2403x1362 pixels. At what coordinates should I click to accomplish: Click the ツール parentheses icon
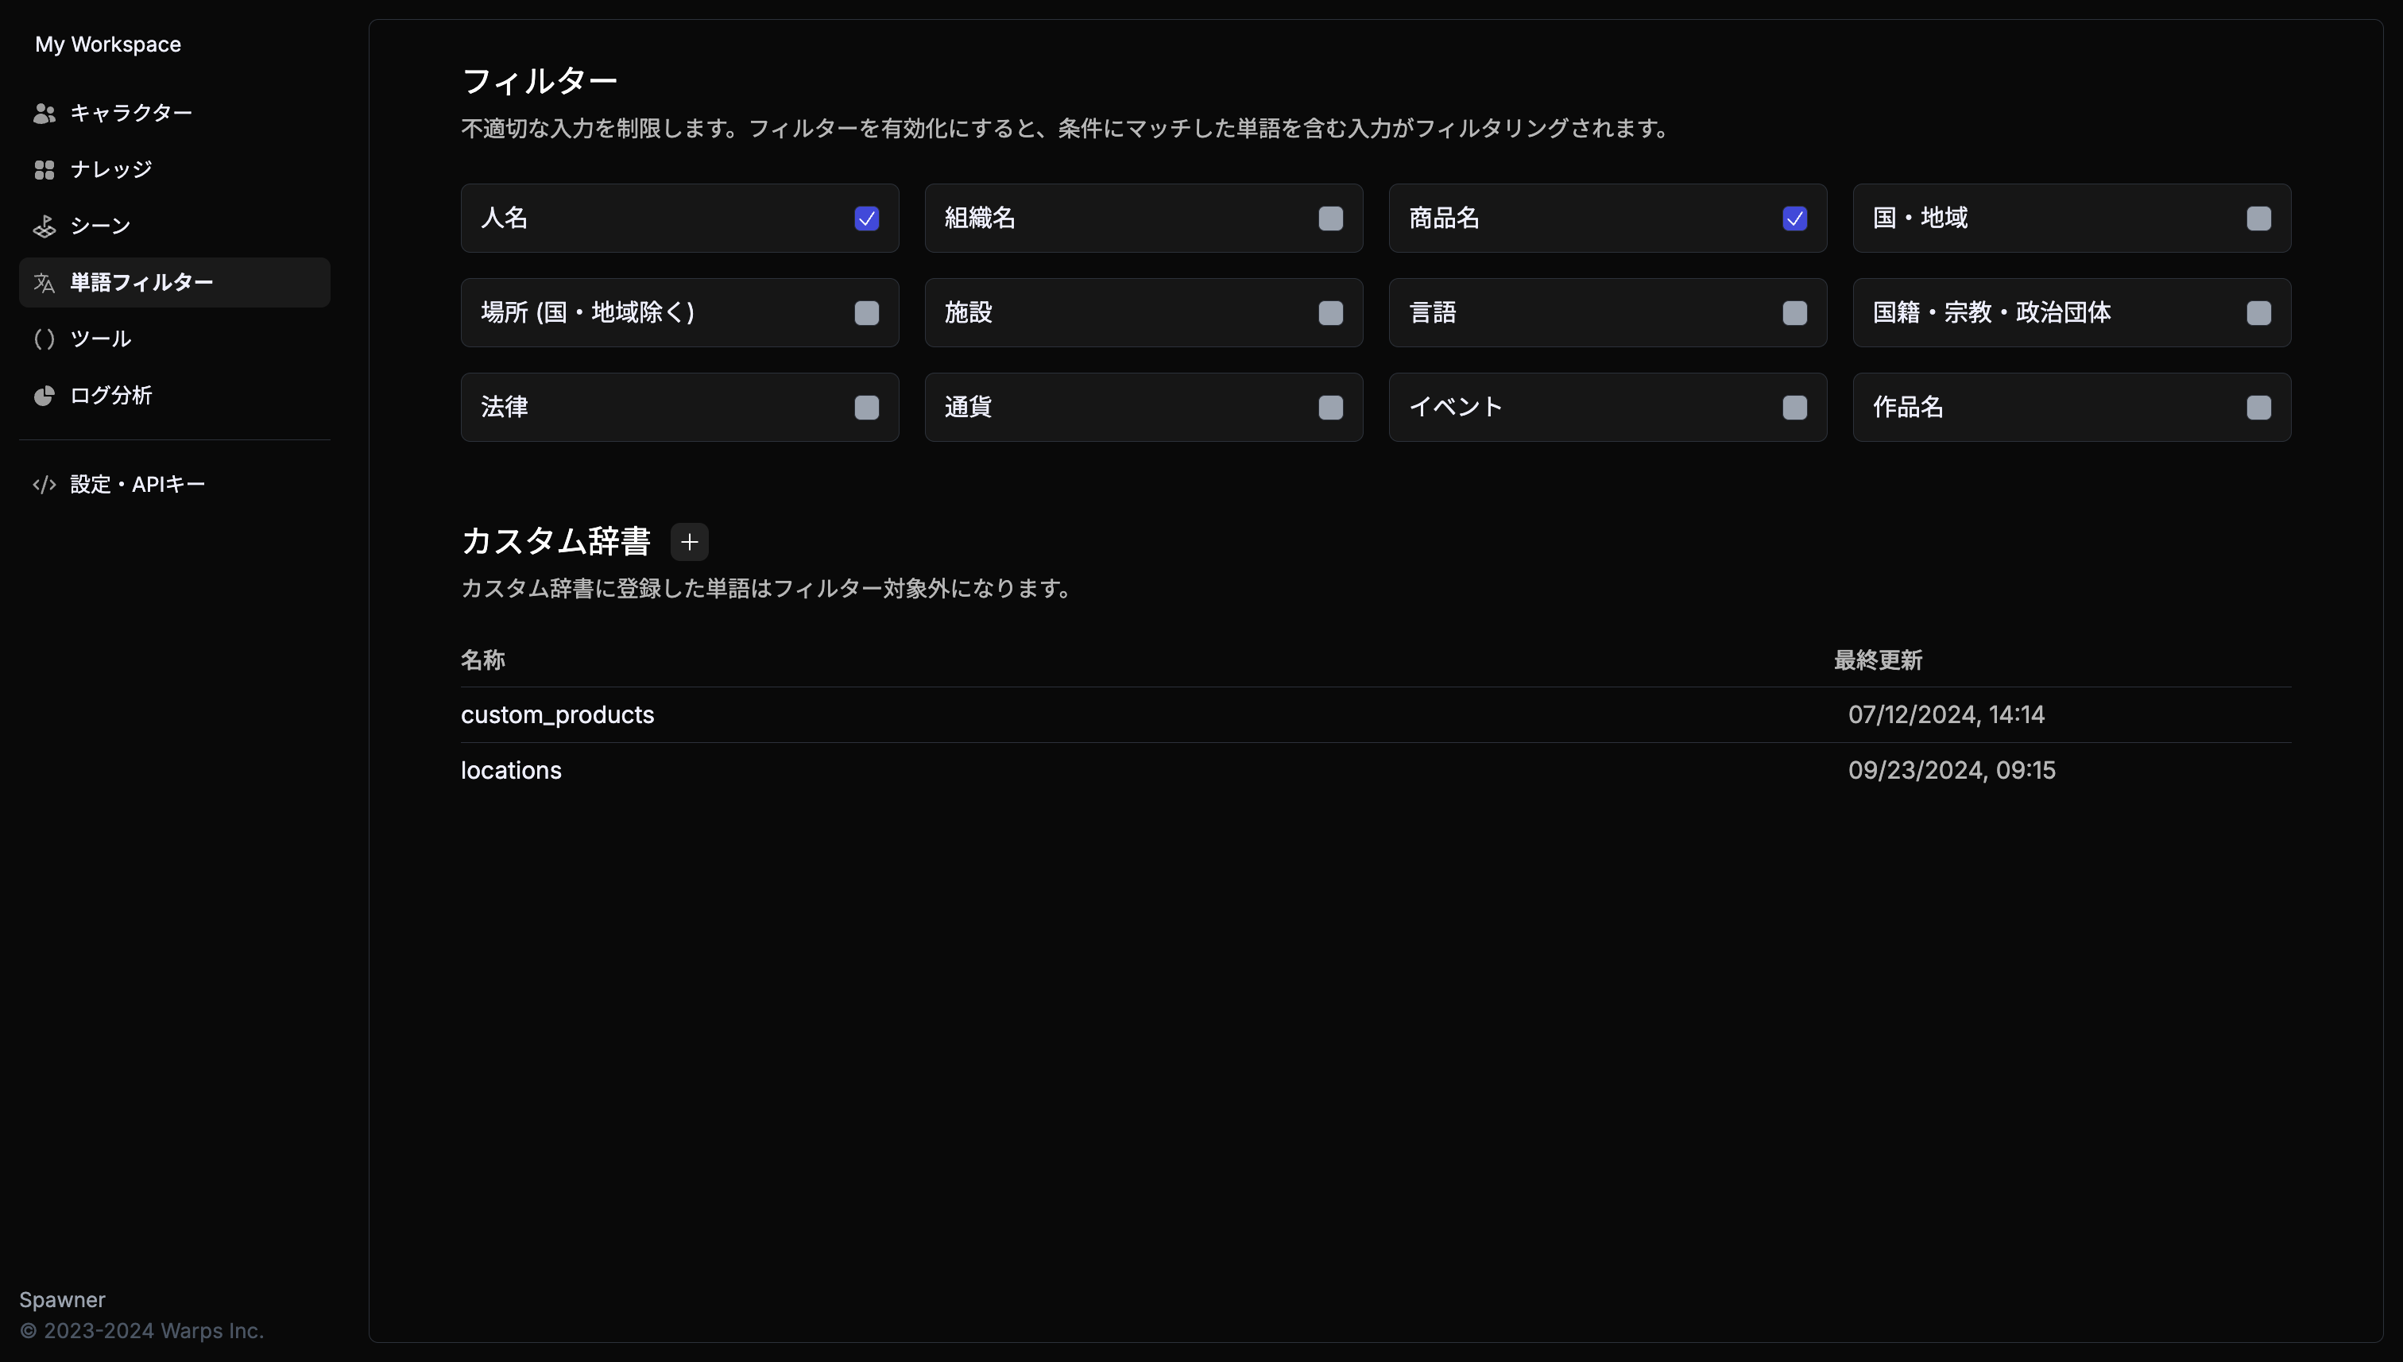pos(44,339)
